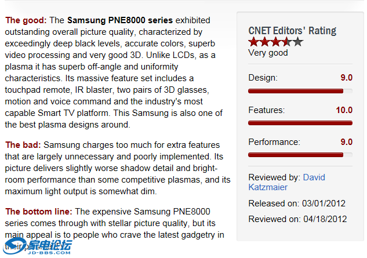Click the Features rating bar
Screen dimensions: 367x258
pos(300,123)
